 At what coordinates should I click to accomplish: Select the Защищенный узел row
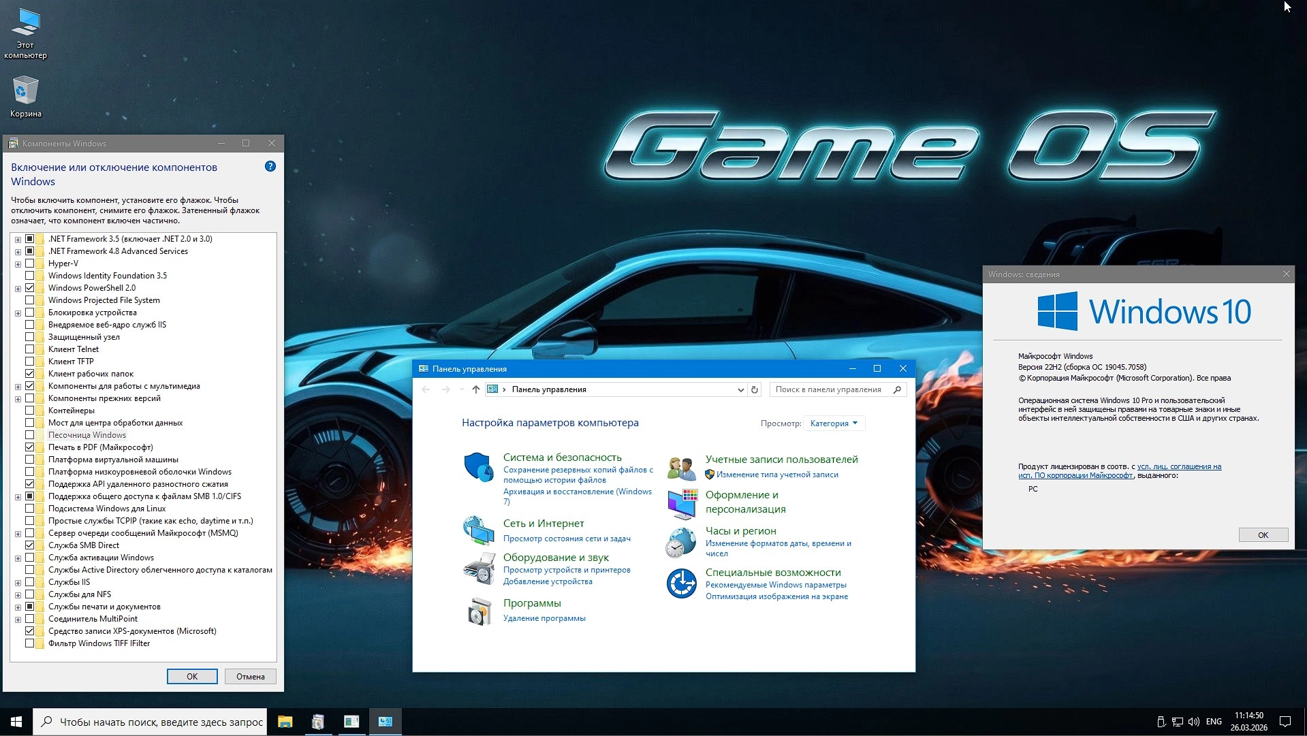click(84, 337)
